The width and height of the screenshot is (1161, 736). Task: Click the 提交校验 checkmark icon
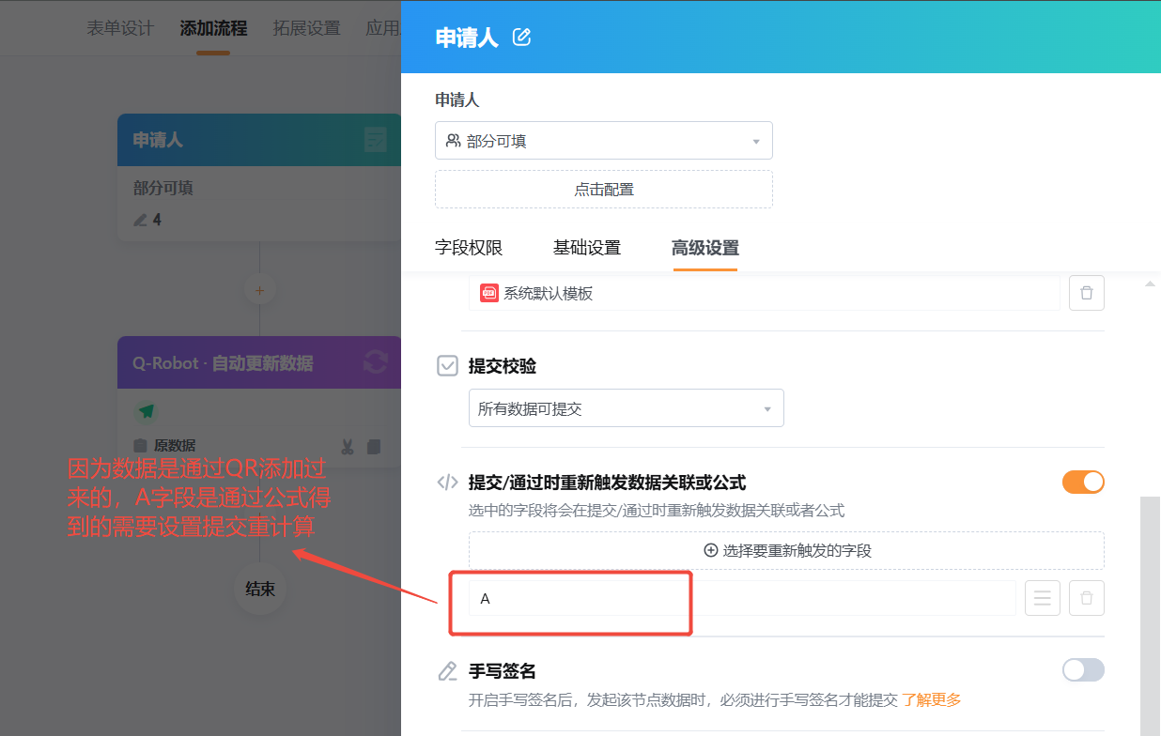[448, 366]
